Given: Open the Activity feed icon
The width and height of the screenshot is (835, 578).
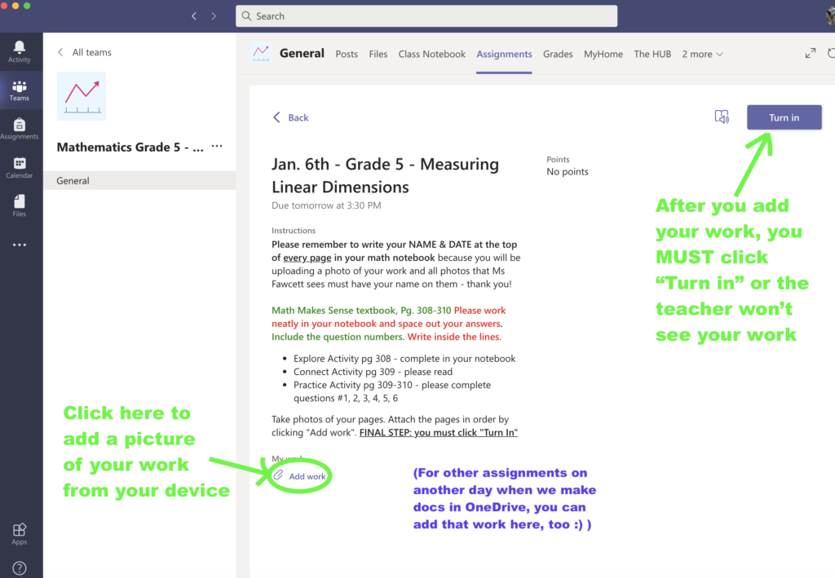Looking at the screenshot, I should (20, 51).
